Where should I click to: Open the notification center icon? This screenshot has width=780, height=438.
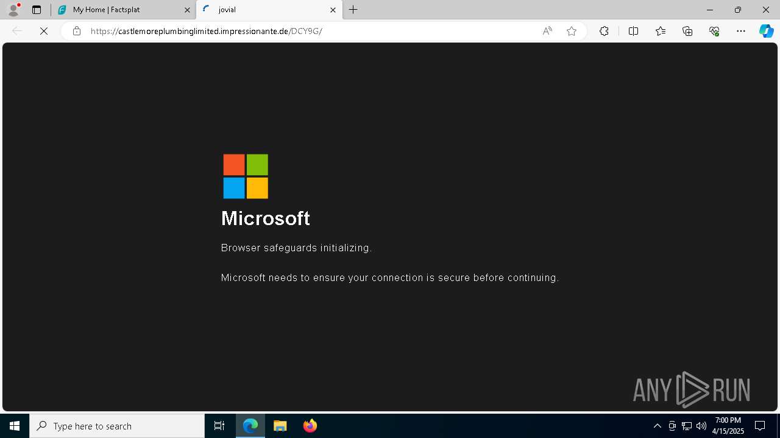760,426
